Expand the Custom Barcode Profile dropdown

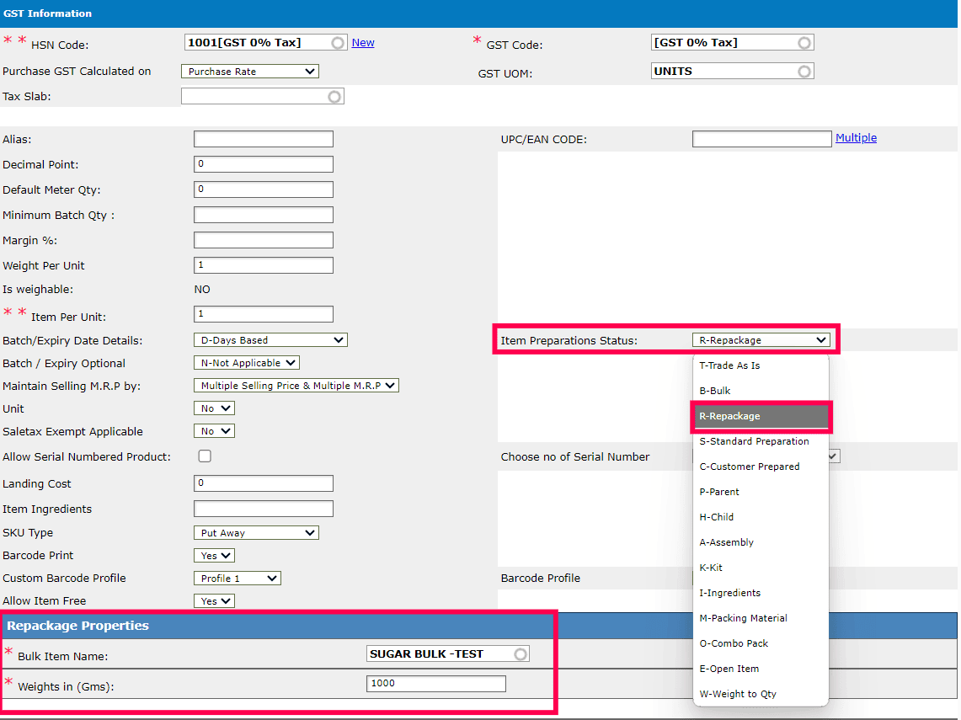tap(237, 579)
